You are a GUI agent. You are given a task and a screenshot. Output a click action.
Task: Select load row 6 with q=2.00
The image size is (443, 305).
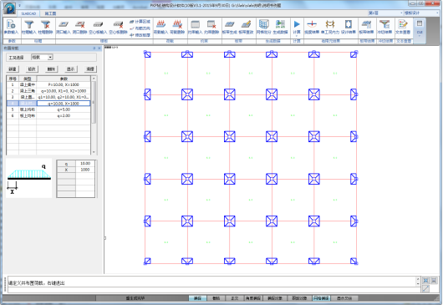(x=48, y=116)
